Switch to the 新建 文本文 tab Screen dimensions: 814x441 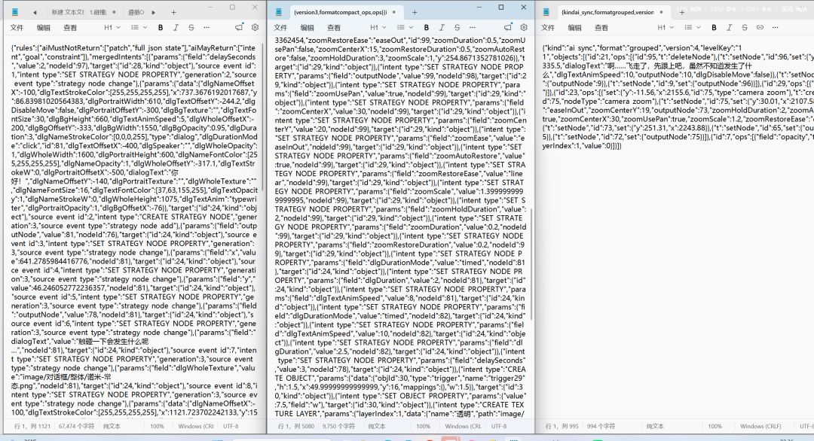point(68,12)
